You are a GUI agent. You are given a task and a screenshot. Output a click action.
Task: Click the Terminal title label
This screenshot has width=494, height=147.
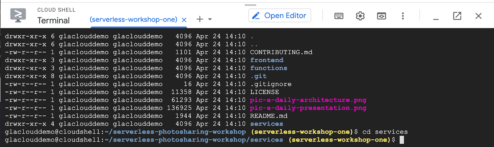click(x=53, y=21)
